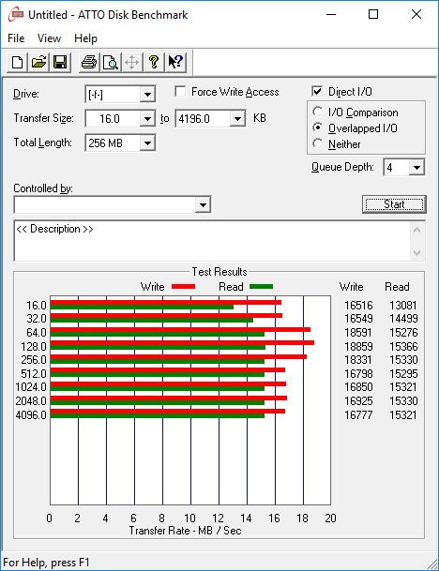This screenshot has width=439, height=571.
Task: Open the View menu
Action: click(x=49, y=38)
